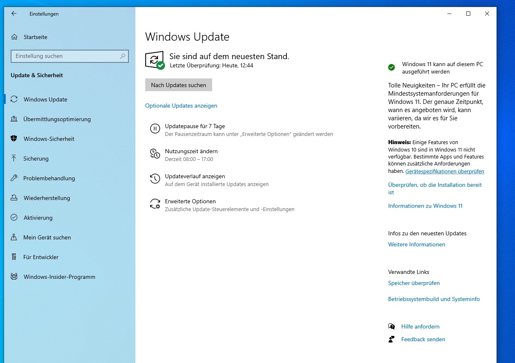
Task: Click the gear-sync icon for Erweiterte Optionen
Action: (155, 204)
